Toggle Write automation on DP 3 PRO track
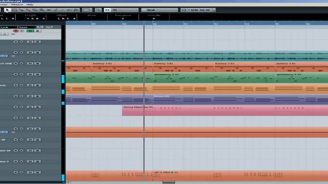The height and width of the screenshot is (184, 328). coord(37,172)
